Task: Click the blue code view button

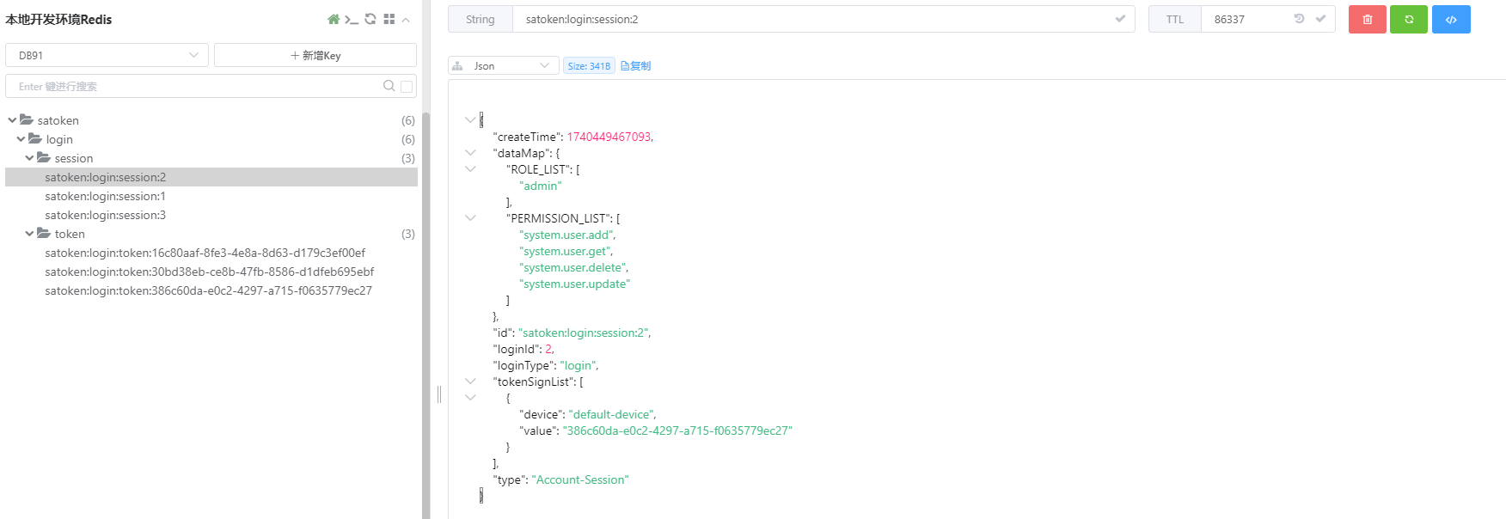Action: (1451, 19)
